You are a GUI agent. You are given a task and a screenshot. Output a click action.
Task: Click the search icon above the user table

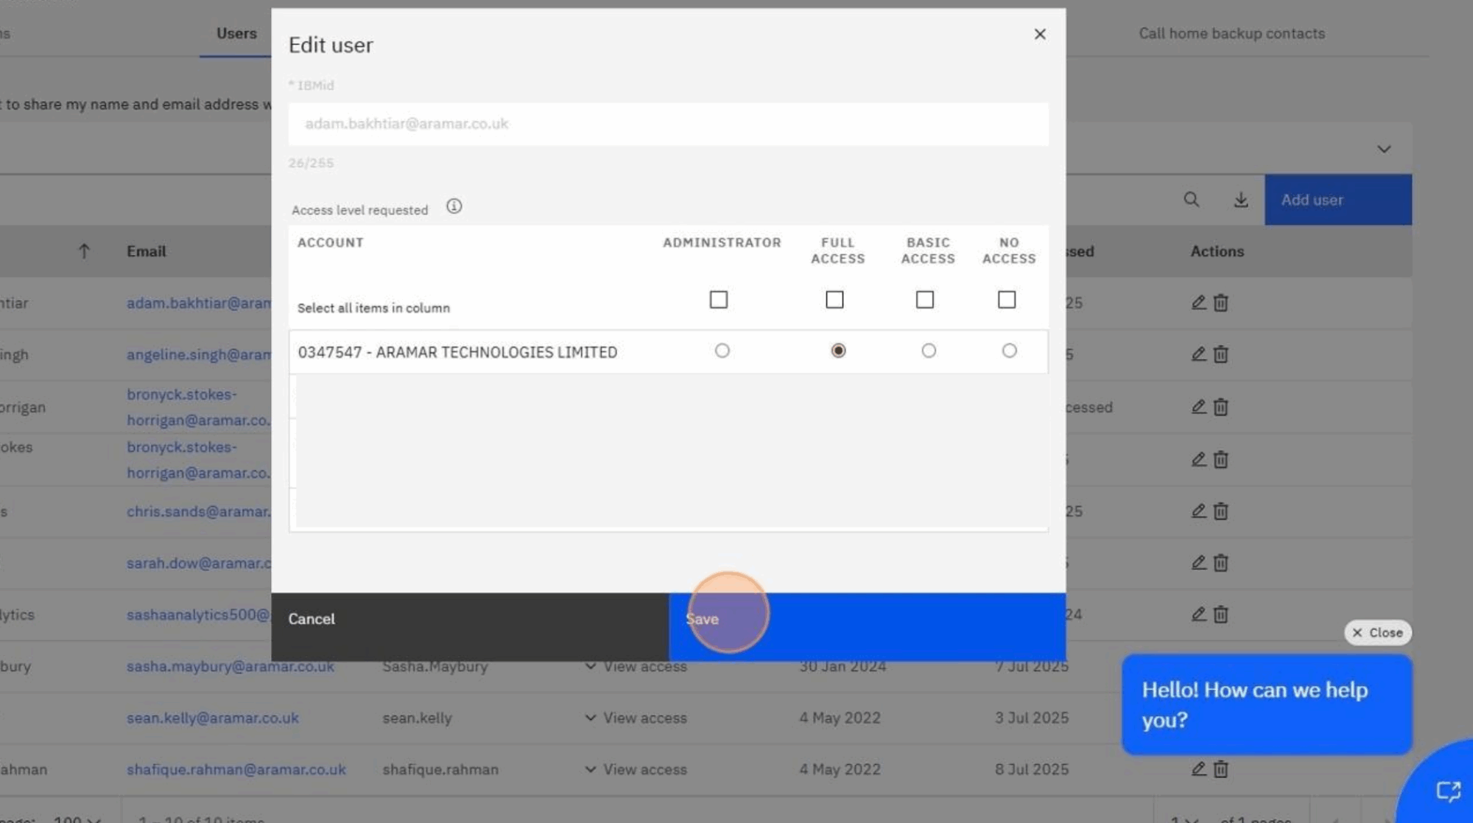coord(1192,200)
